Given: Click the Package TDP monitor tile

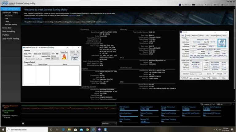Looking at the screenshot, I should 149,121.
